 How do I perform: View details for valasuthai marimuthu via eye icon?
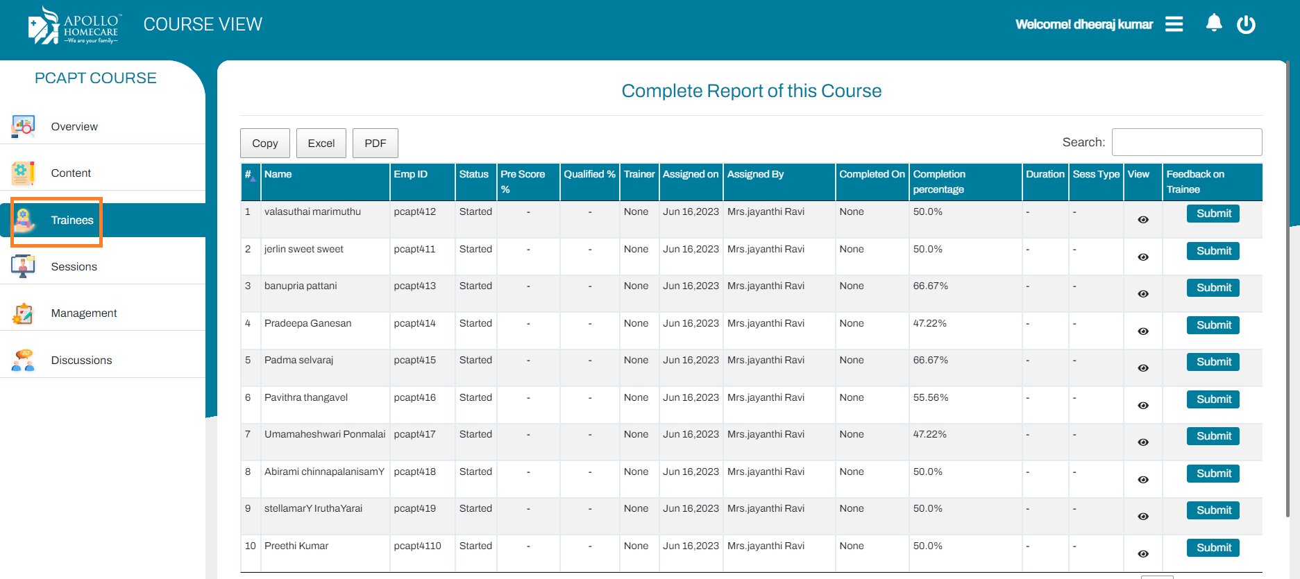1142,220
